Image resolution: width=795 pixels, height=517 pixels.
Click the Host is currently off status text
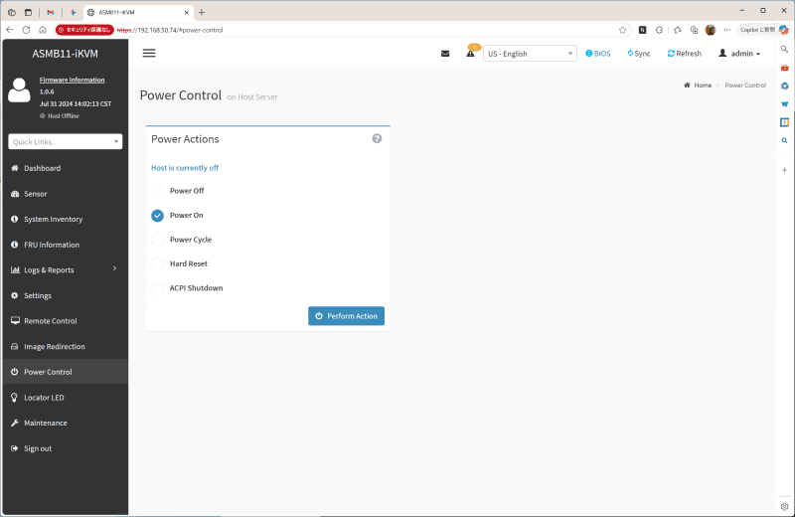tap(185, 168)
